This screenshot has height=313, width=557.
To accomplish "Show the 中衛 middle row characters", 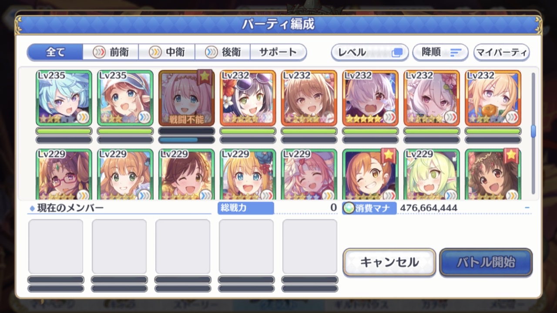I will pyautogui.click(x=167, y=52).
